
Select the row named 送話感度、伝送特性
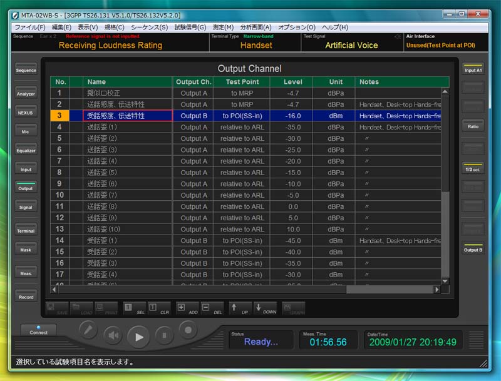(245, 104)
